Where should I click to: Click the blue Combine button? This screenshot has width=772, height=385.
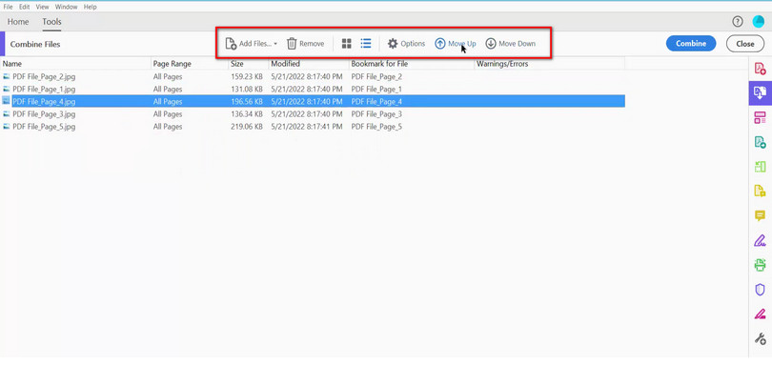tap(691, 44)
